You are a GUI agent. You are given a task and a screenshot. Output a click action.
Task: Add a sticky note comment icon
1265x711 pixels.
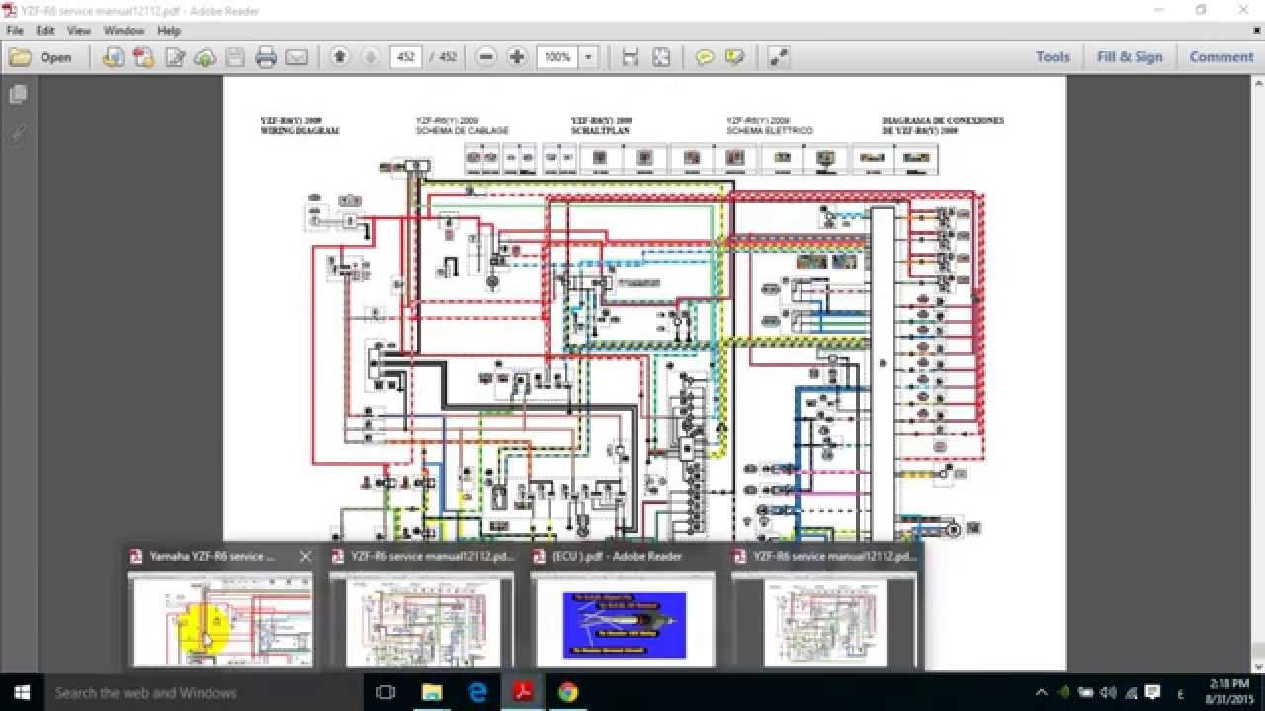coord(704,57)
